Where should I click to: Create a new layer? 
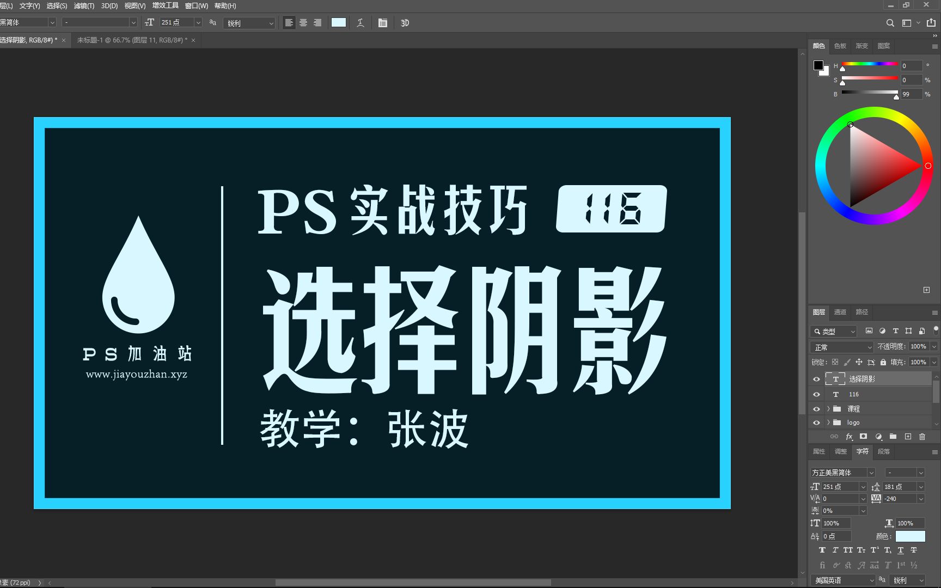908,437
